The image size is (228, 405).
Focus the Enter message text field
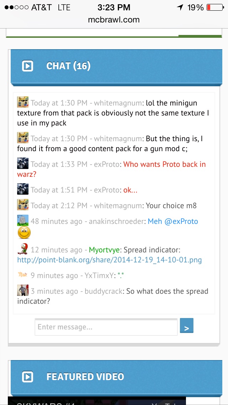[x=106, y=327]
